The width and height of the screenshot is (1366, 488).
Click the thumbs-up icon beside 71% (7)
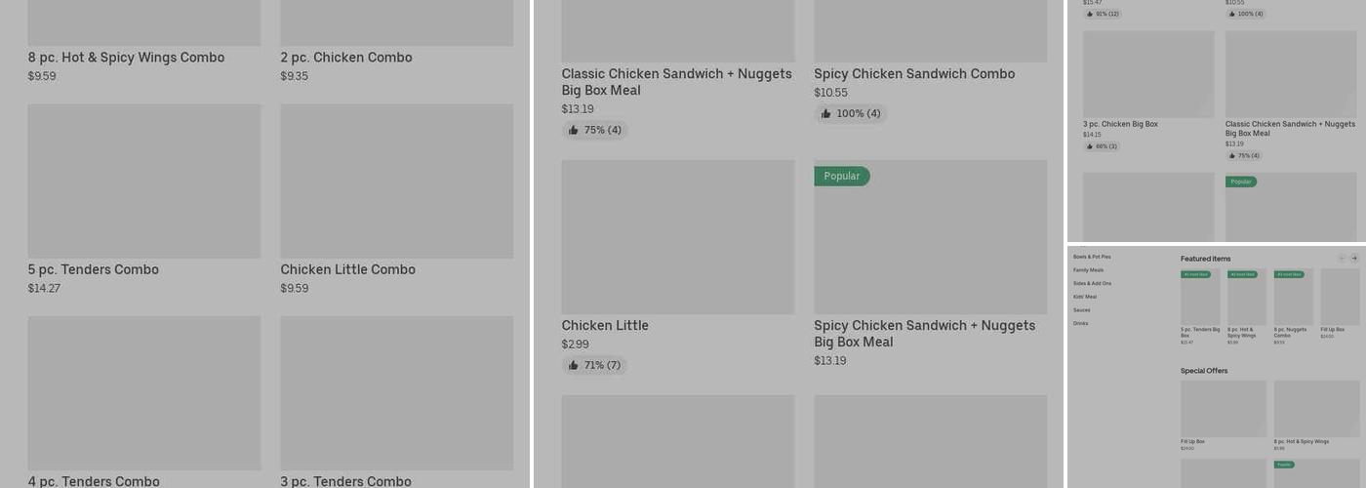click(x=574, y=366)
